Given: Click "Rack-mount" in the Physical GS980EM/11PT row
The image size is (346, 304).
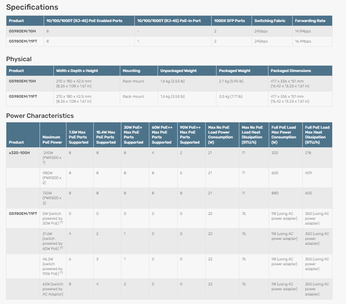Looking at the screenshot, I should (x=133, y=96).
